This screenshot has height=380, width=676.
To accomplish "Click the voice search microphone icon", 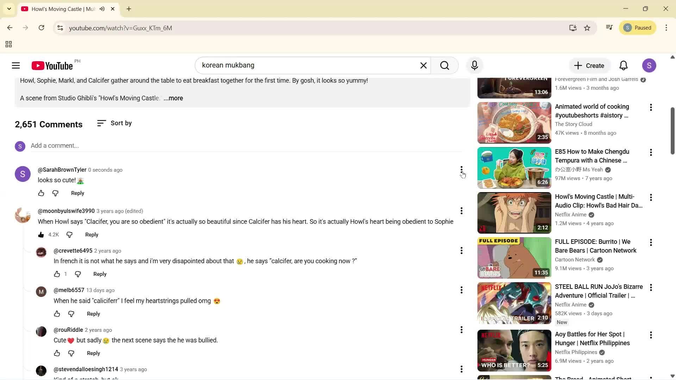I will [474, 65].
